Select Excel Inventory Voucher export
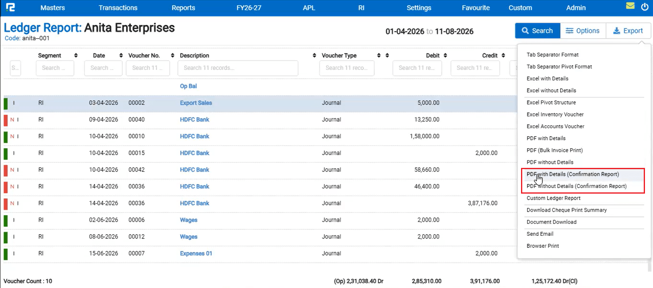Viewport: 653px width, 288px height. tap(555, 114)
